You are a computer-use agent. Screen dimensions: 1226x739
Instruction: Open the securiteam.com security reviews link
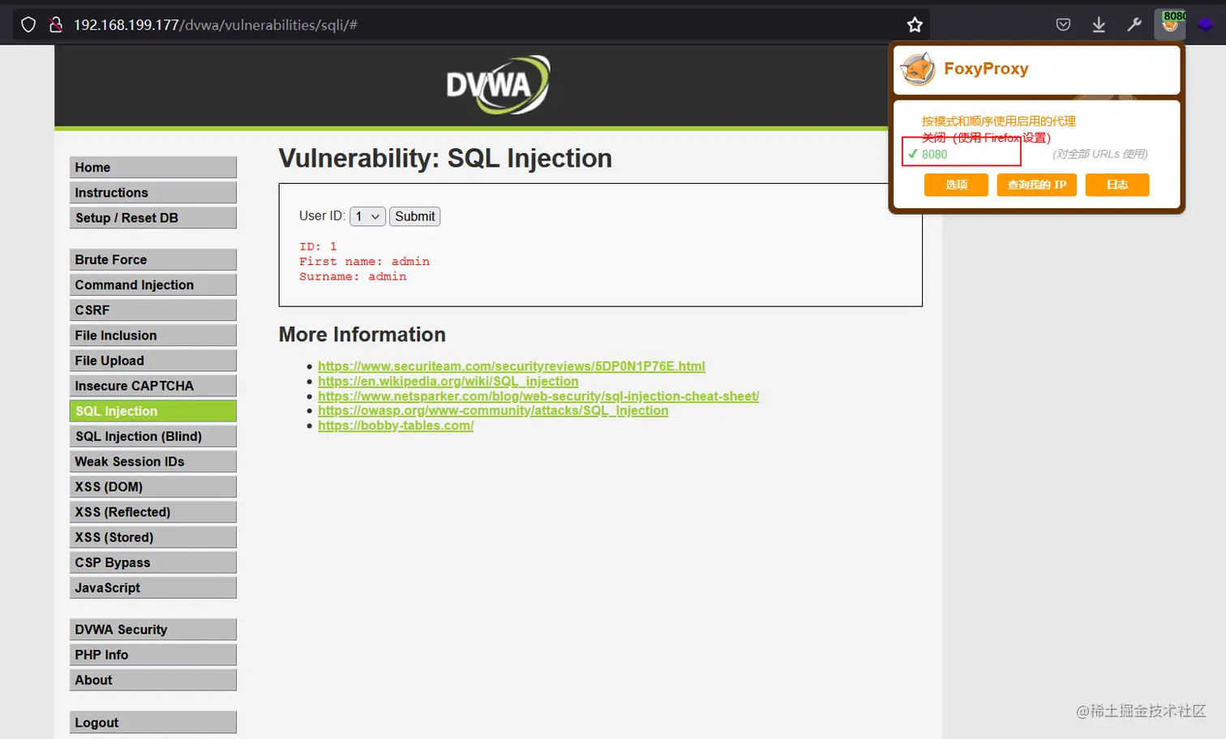pyautogui.click(x=512, y=366)
